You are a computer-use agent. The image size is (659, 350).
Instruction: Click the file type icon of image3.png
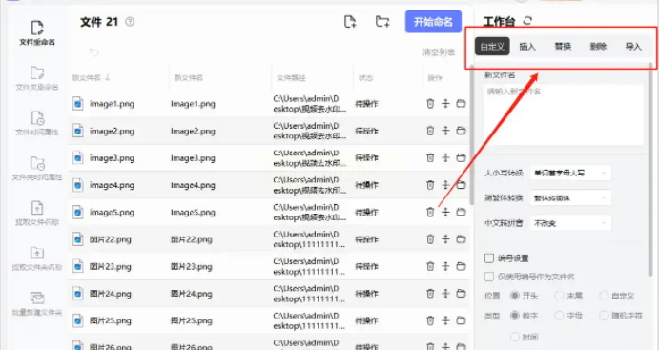(x=78, y=157)
